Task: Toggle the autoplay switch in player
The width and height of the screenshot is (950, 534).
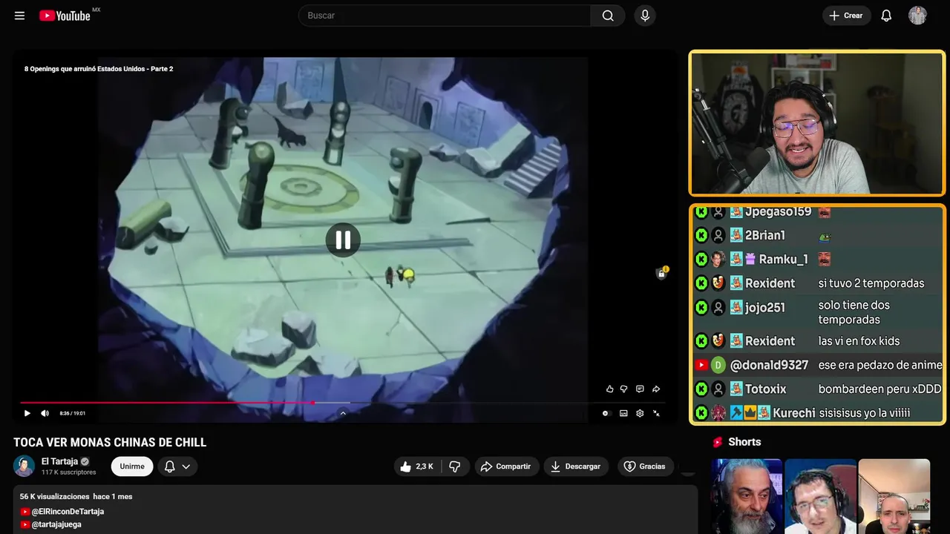Action: [x=606, y=413]
